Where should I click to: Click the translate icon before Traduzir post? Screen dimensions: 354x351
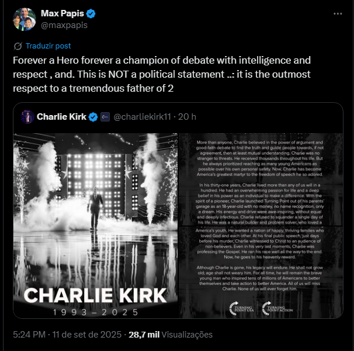coord(18,46)
